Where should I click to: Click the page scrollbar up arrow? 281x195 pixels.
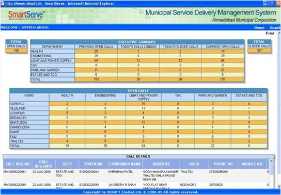coord(279,33)
